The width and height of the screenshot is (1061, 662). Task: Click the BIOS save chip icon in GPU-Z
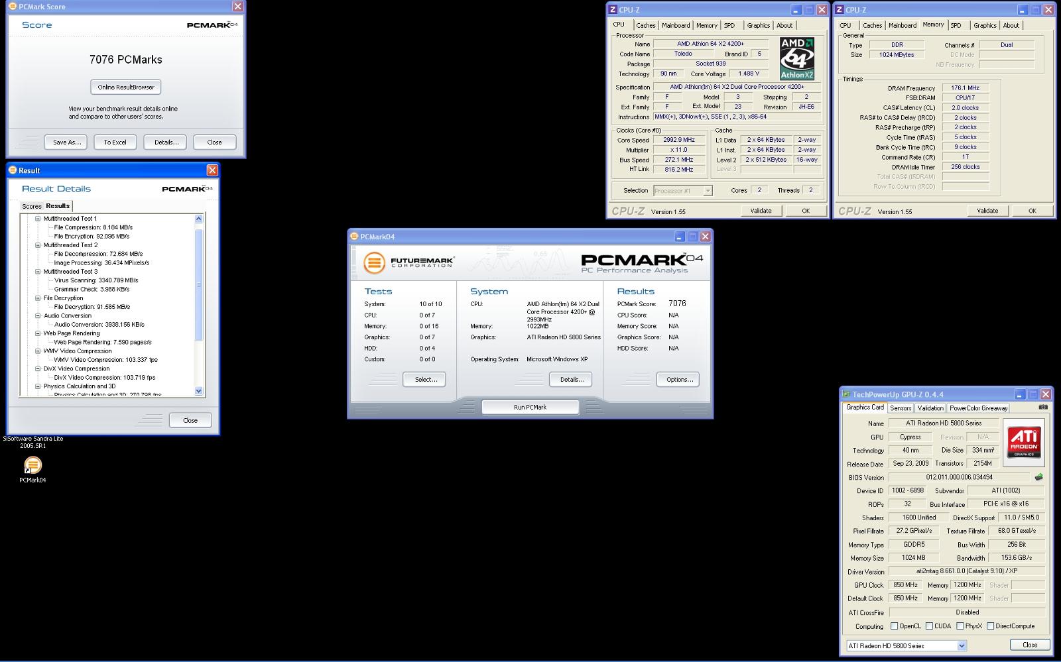[x=1038, y=477]
